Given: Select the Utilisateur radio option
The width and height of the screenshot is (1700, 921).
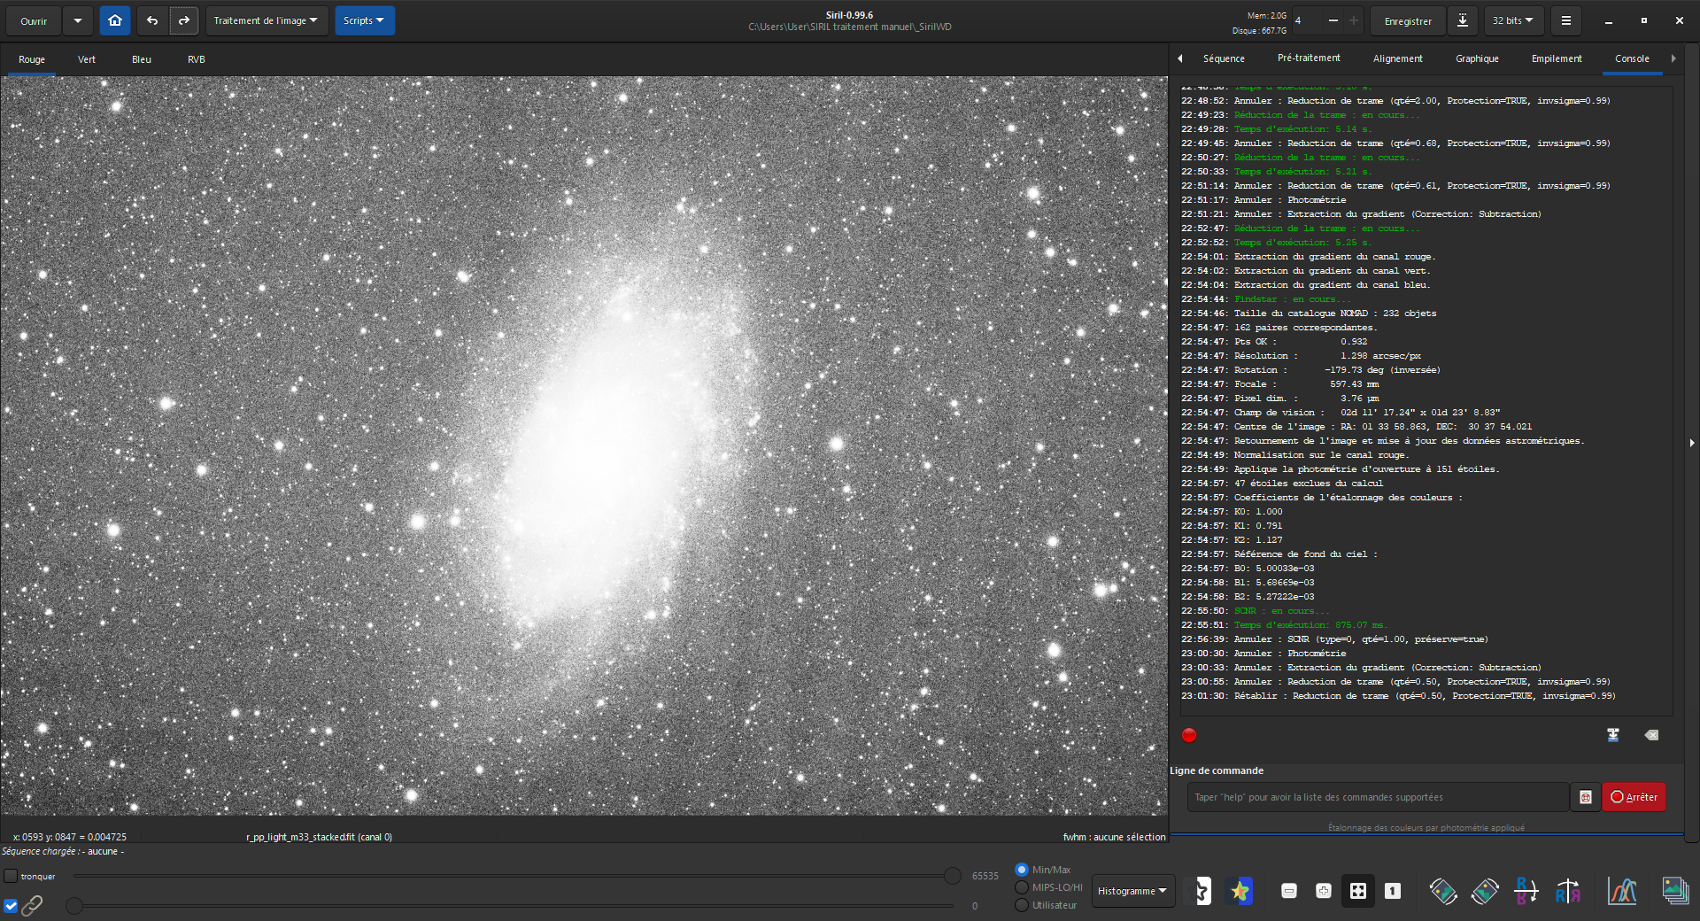Looking at the screenshot, I should point(1022,905).
